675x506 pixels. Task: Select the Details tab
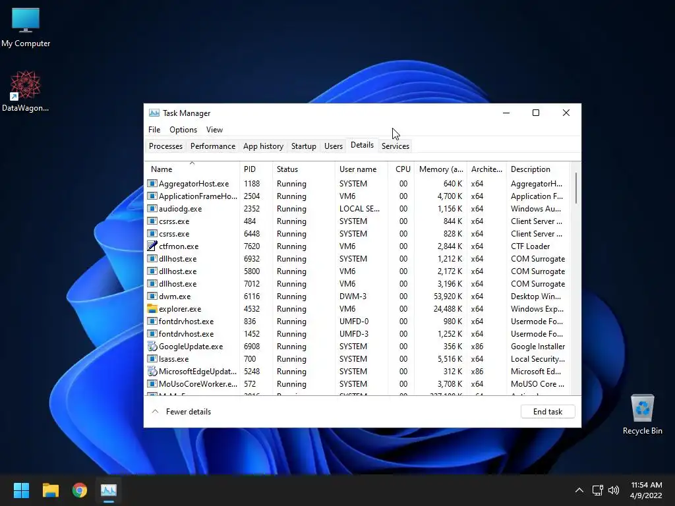(362, 146)
